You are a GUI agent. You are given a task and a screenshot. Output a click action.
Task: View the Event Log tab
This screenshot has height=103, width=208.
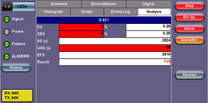click(120, 12)
